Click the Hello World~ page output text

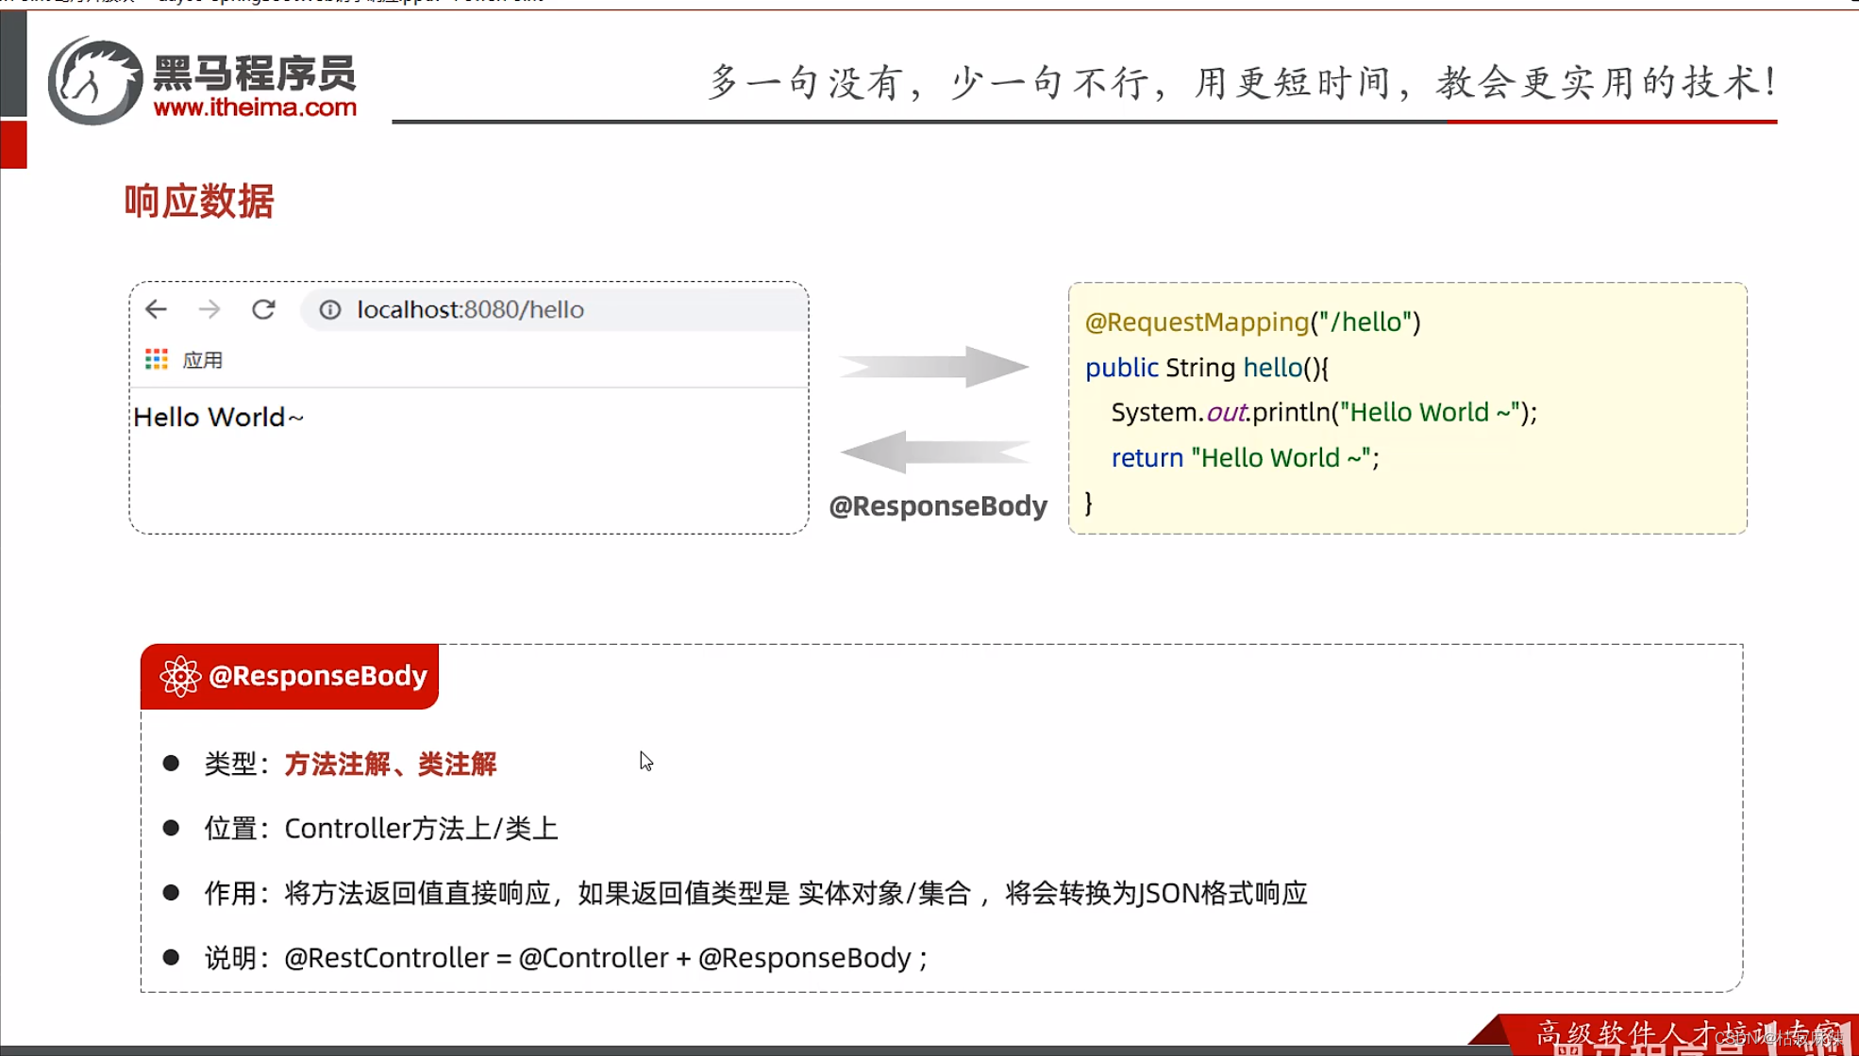point(218,417)
